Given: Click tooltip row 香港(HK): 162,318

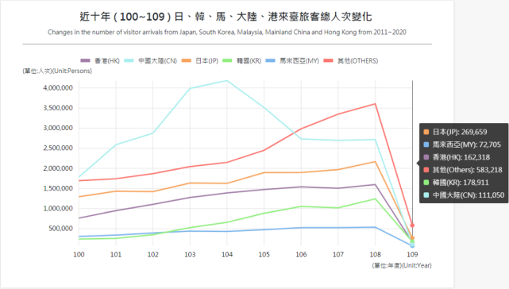Looking at the screenshot, I should coord(457,157).
